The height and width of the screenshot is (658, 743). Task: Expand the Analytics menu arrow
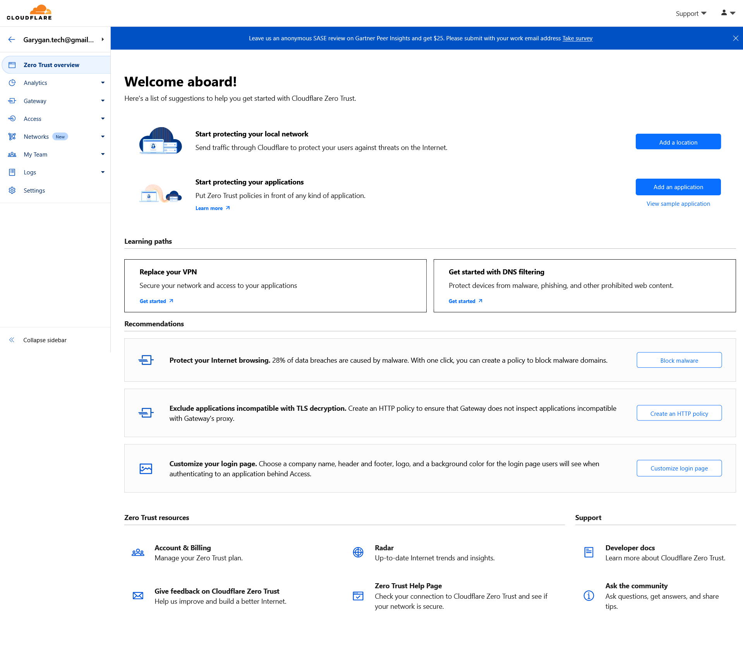[x=103, y=83]
